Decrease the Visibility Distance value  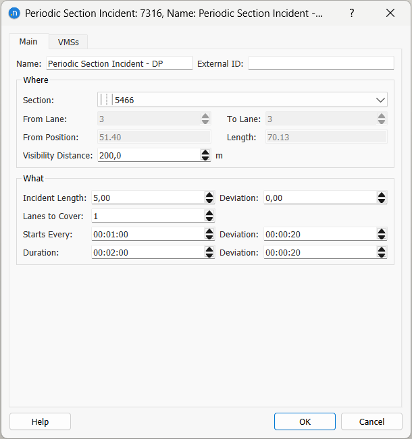pos(206,158)
